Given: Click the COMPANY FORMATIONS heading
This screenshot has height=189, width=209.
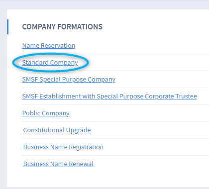Looking at the screenshot, I should (x=62, y=27).
